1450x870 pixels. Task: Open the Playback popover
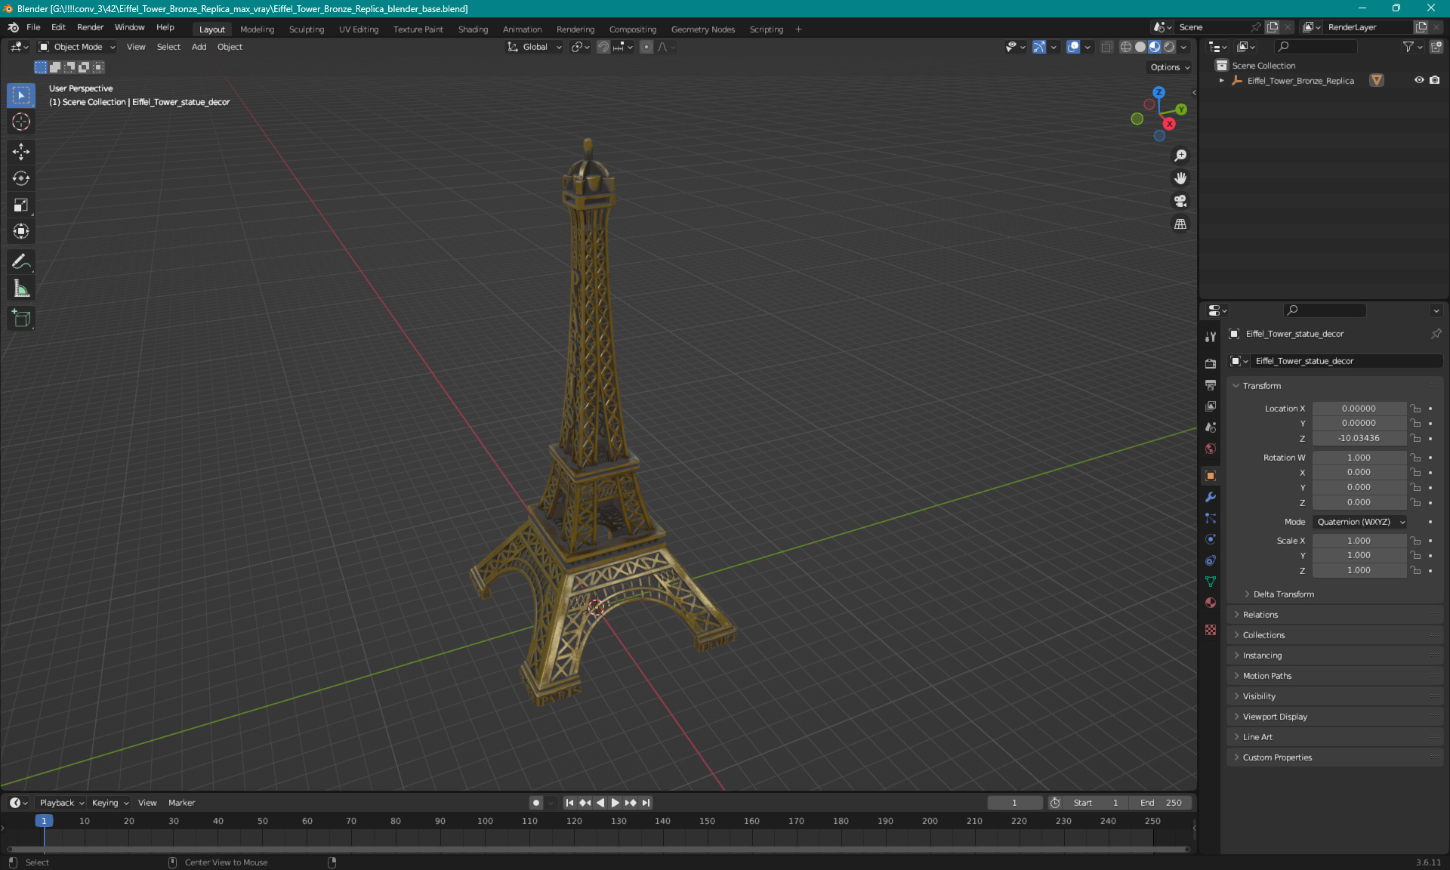(x=61, y=803)
